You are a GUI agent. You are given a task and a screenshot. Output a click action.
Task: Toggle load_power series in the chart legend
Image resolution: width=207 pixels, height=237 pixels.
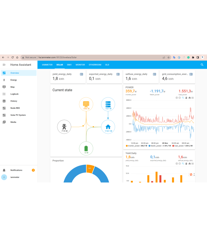(182, 146)
